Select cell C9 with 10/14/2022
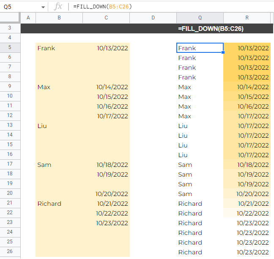Viewport: 274px width, 259px height. pos(106,87)
